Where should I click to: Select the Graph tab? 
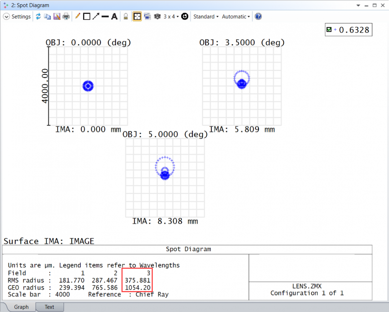click(22, 307)
